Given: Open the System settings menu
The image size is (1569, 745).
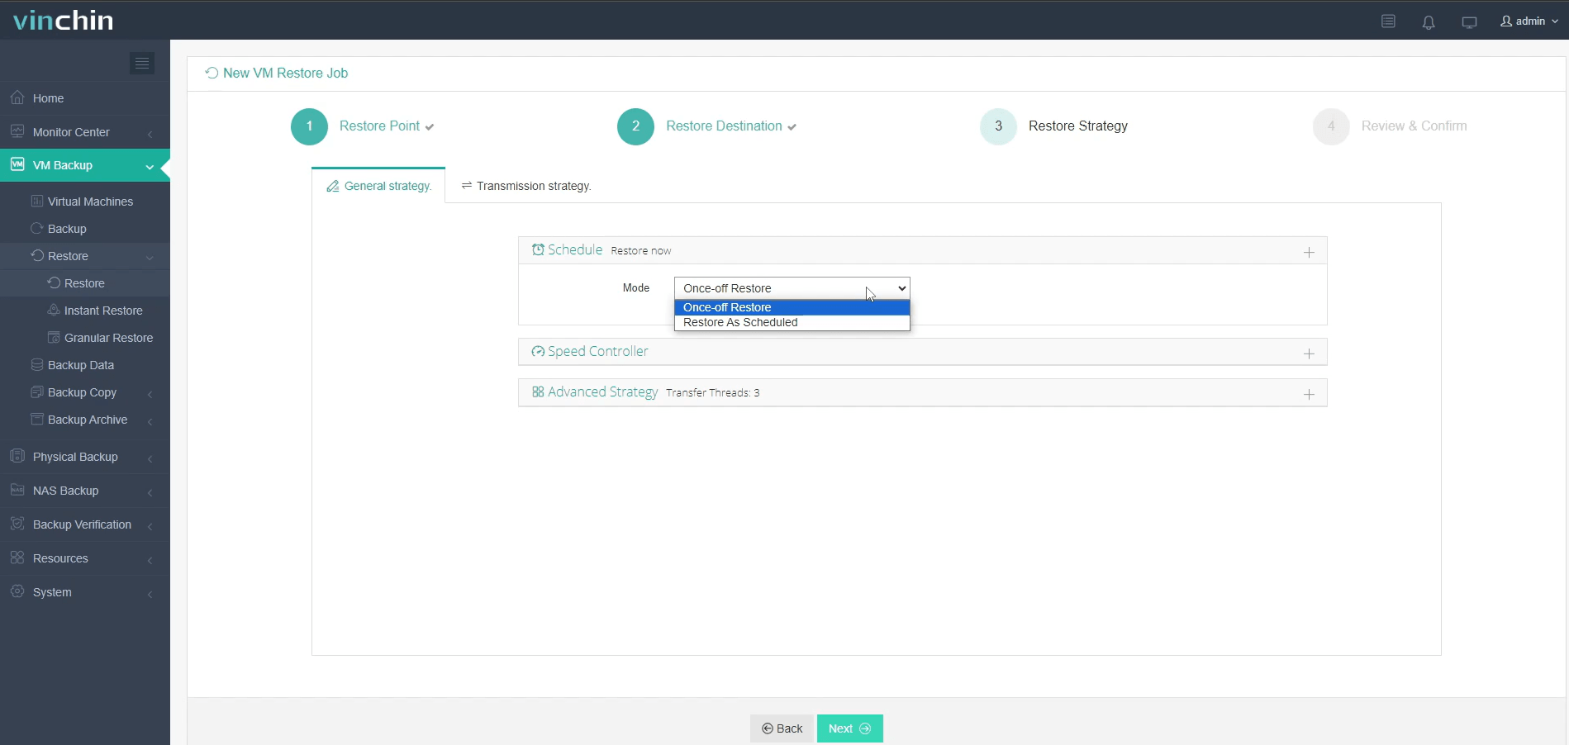Looking at the screenshot, I should pos(52,592).
